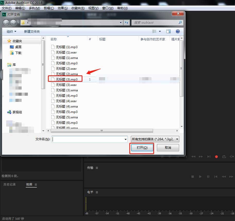
Task: Click the navigation pane vertical scrollbar
Action: pos(43,65)
